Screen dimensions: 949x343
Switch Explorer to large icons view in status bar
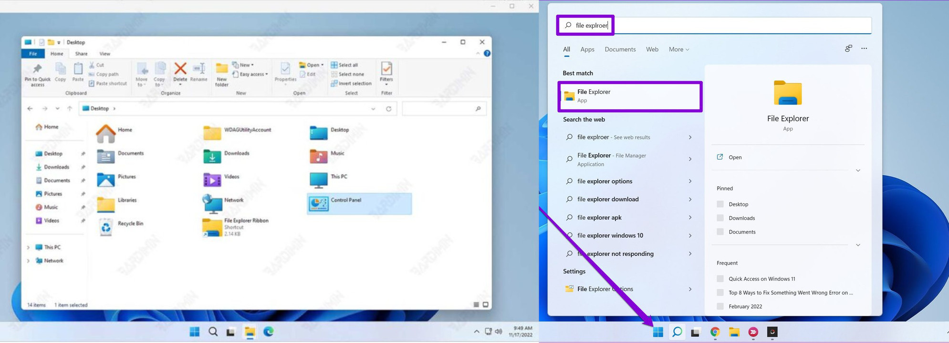(486, 304)
